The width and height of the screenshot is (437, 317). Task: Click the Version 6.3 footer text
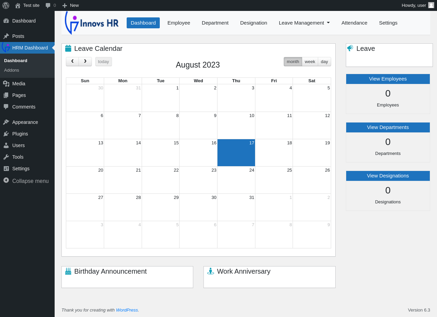[419, 310]
